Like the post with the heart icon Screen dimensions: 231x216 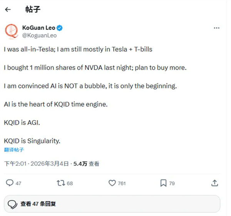coord(112,183)
